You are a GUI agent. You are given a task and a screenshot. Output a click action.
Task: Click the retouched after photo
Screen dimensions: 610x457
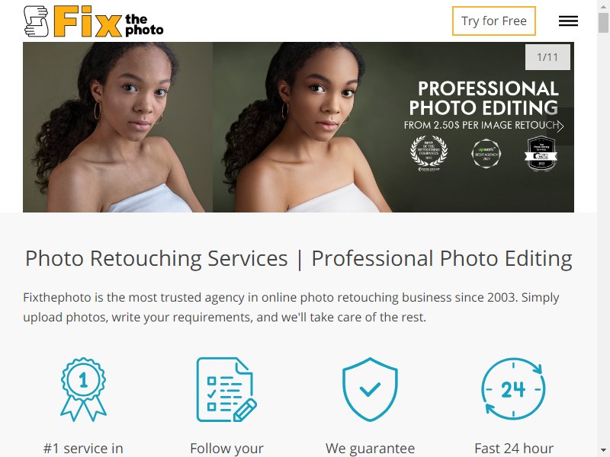point(307,127)
